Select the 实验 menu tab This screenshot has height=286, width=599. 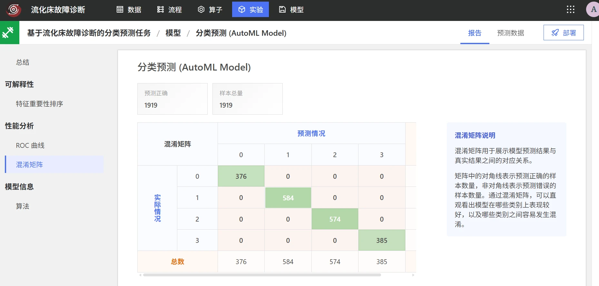(250, 9)
